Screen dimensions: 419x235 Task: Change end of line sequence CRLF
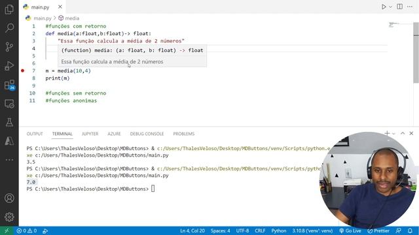[x=260, y=230]
